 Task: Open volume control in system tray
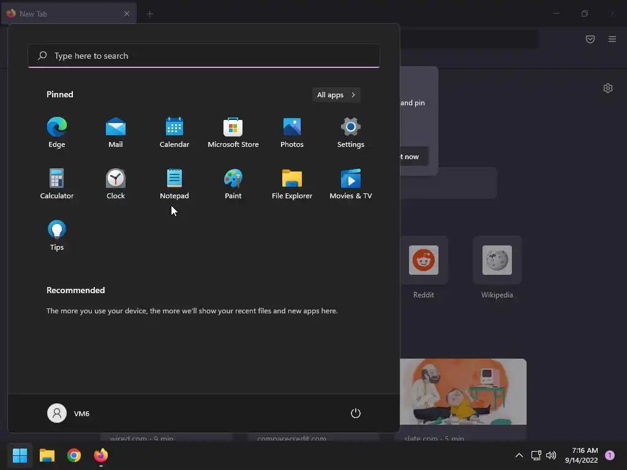tap(551, 455)
